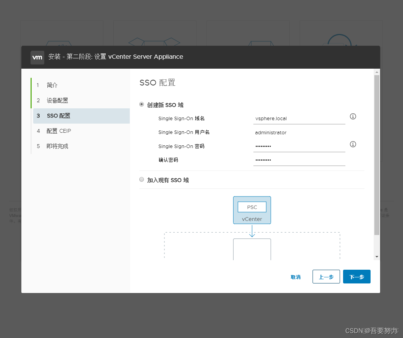Open info icon next to SSO domain name

(x=353, y=116)
